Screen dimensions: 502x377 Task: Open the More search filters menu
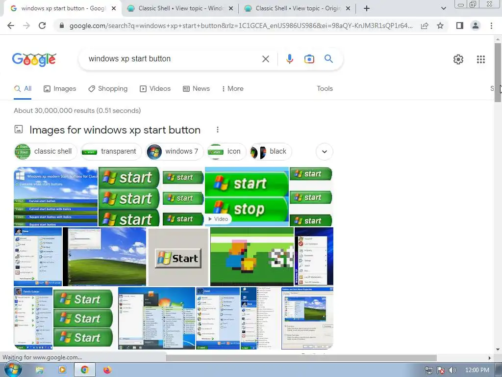pyautogui.click(x=233, y=89)
